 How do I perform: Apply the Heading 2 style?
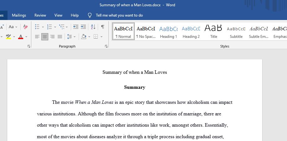[191, 31]
